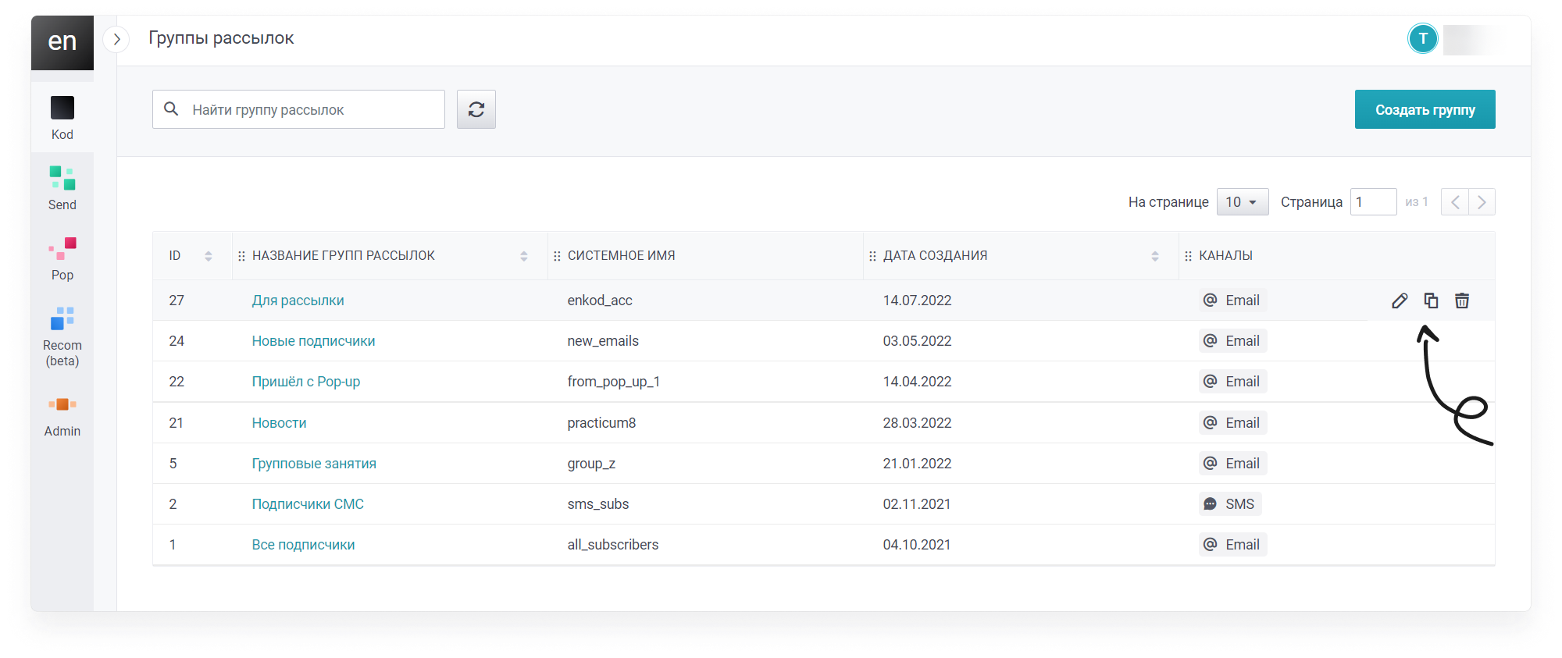The image size is (1562, 658).
Task: Delete 'Для рассылки' group with trash icon
Action: click(x=1462, y=301)
